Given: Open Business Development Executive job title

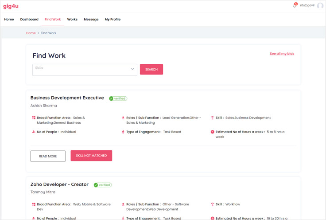Looking at the screenshot, I should click(67, 98).
